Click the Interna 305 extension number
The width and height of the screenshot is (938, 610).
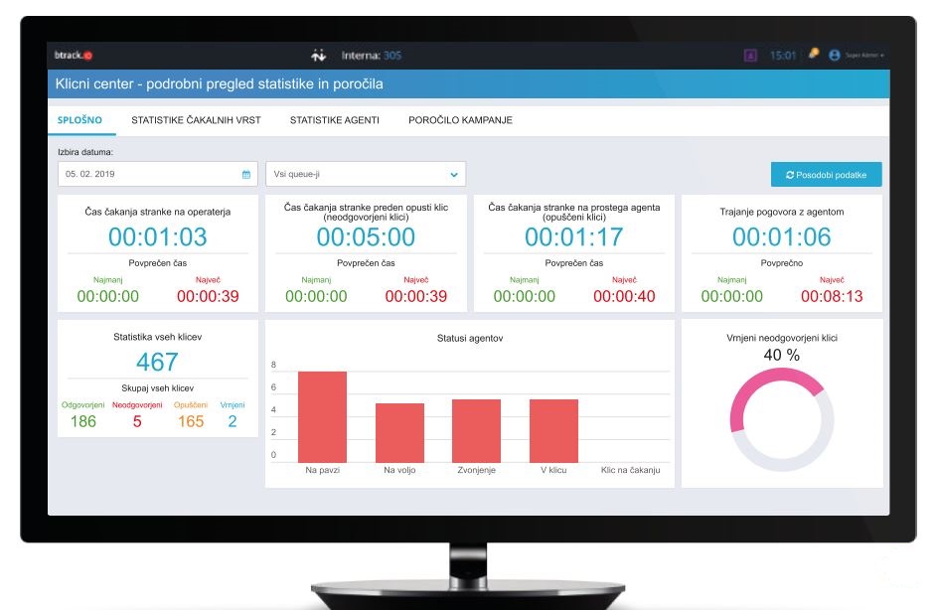click(x=391, y=56)
